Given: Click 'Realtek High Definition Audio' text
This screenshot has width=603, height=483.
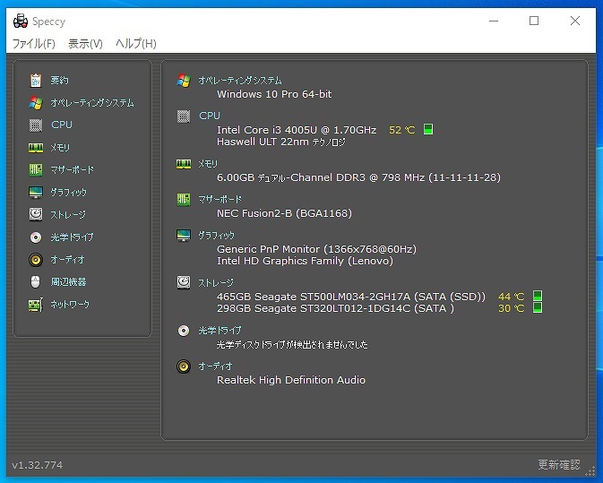Looking at the screenshot, I should [291, 380].
